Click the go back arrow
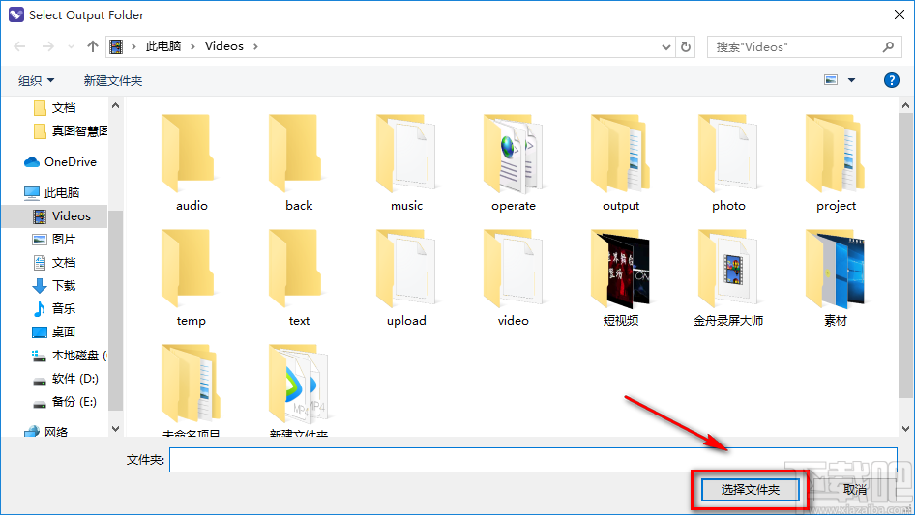The width and height of the screenshot is (915, 515). (20, 46)
